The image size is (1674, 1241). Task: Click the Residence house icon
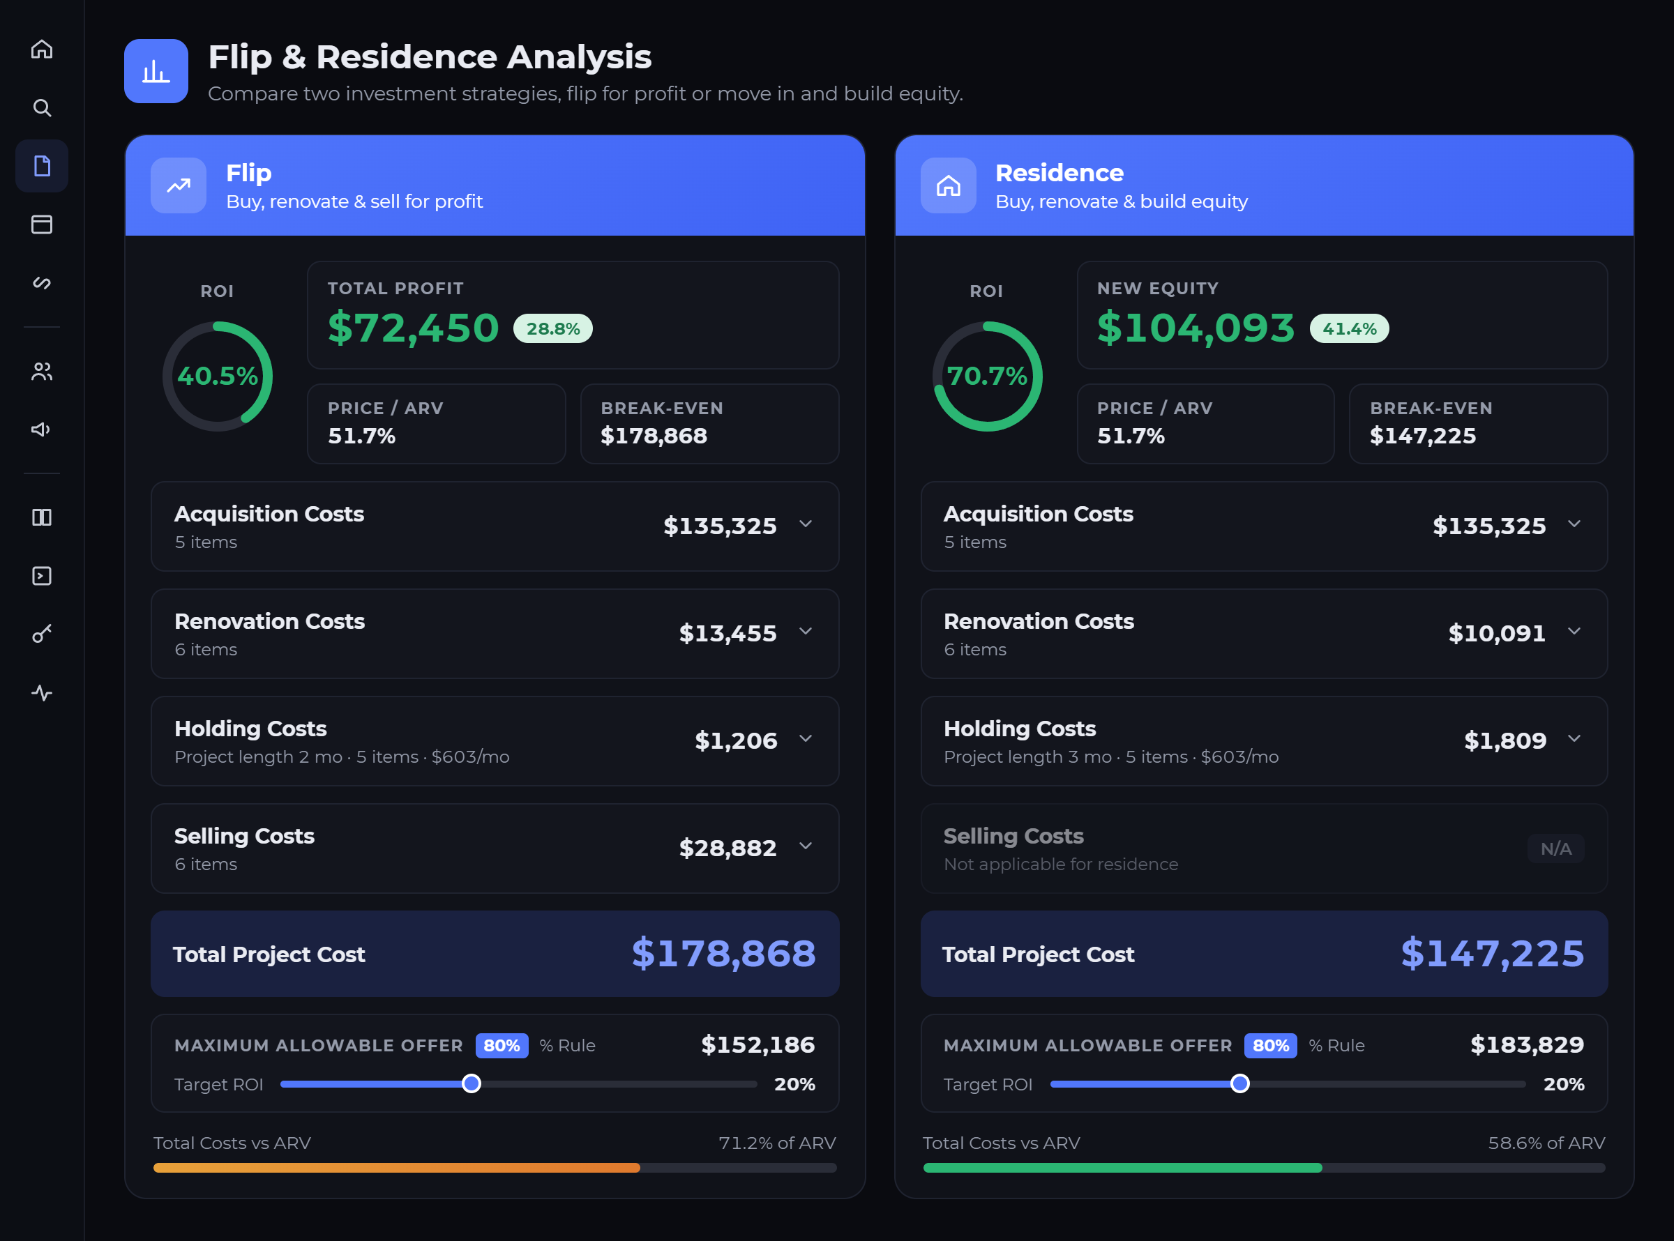[x=948, y=185]
